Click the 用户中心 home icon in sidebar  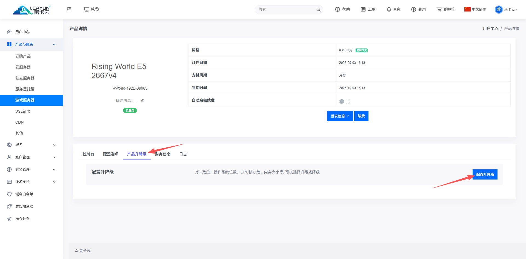click(9, 32)
